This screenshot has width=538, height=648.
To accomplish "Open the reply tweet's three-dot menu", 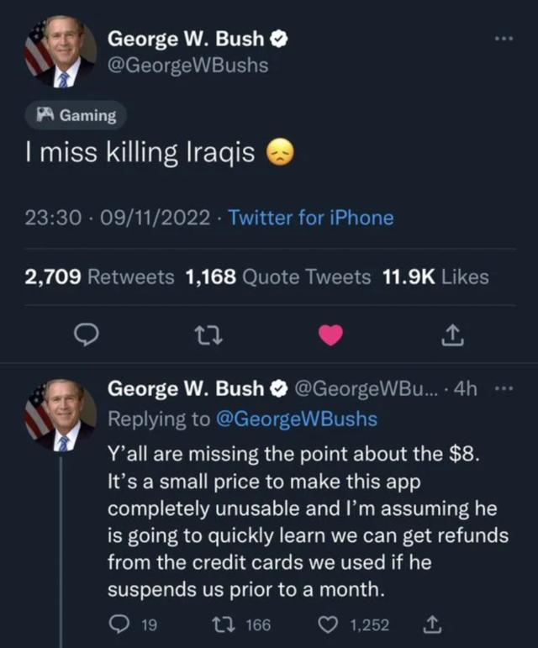I will tap(503, 389).
